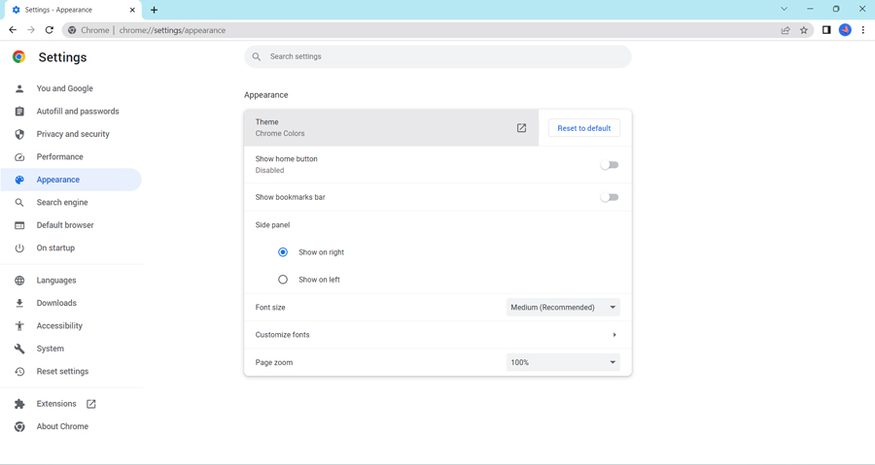Screen dimensions: 875x465
Task: Enable the Show home button toggle
Action: point(609,165)
